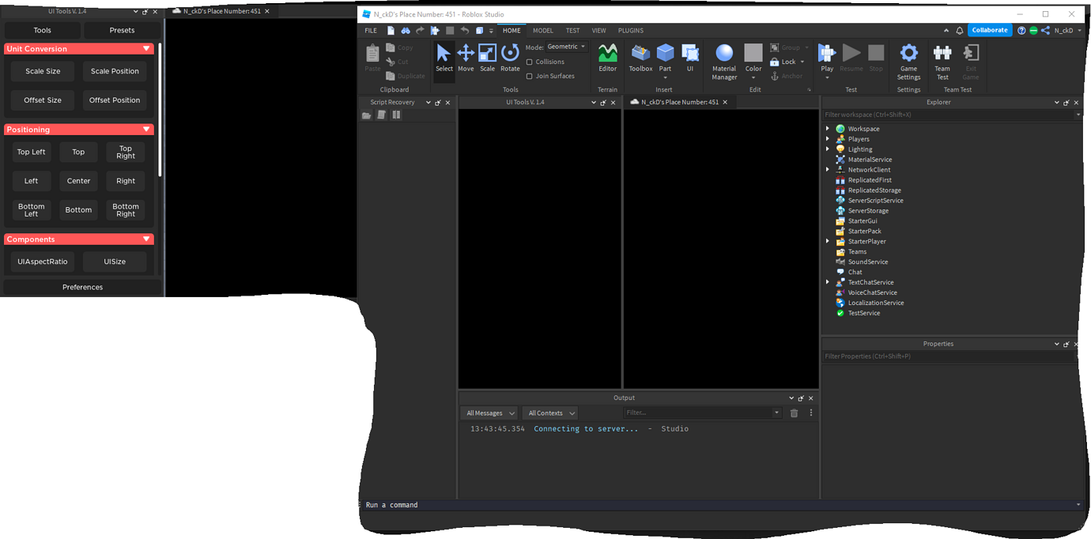Open the Part dropdown arrow
The image size is (1091, 539).
click(665, 77)
